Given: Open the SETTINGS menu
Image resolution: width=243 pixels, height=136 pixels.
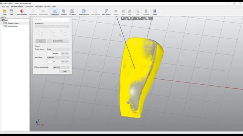Looking at the screenshot, I should point(47,7).
